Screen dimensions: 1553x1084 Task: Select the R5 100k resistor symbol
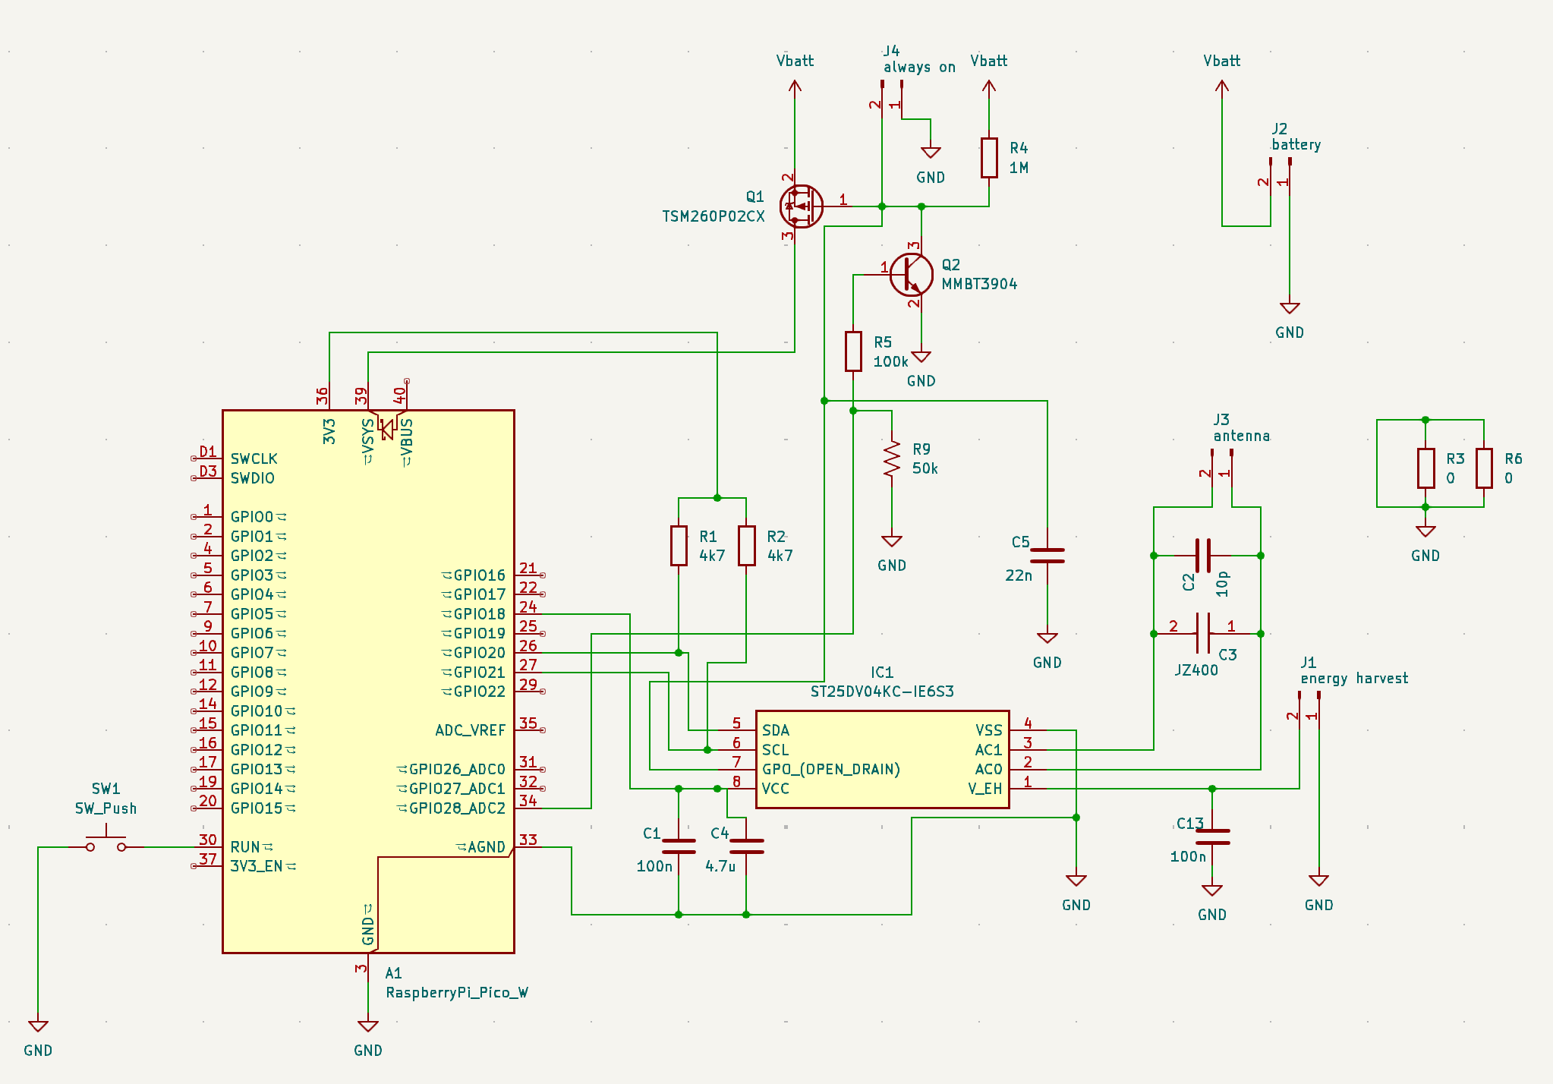853,351
